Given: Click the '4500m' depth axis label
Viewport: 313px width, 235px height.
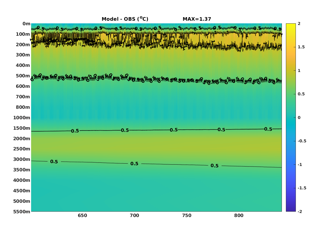Looking at the screenshot, I should (21, 191).
